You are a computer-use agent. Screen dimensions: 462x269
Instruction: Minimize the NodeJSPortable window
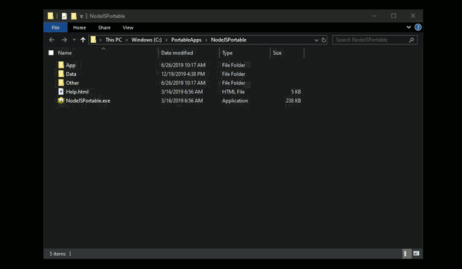(x=374, y=16)
